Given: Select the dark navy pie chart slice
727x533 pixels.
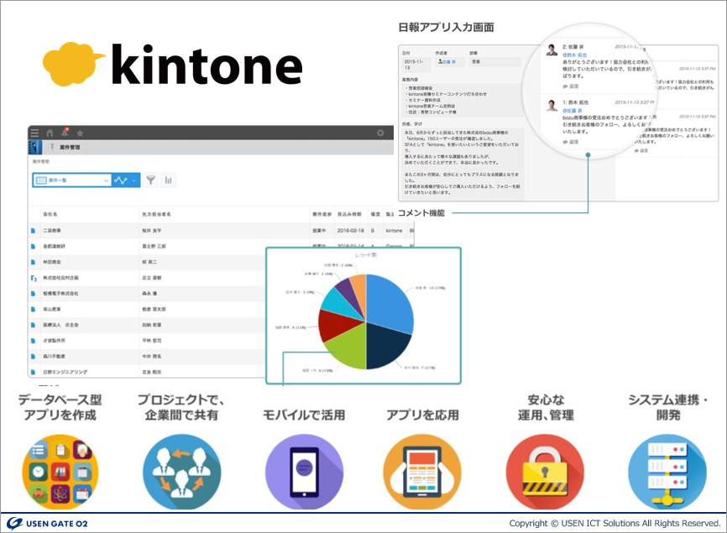Looking at the screenshot, I should pyautogui.click(x=388, y=346).
